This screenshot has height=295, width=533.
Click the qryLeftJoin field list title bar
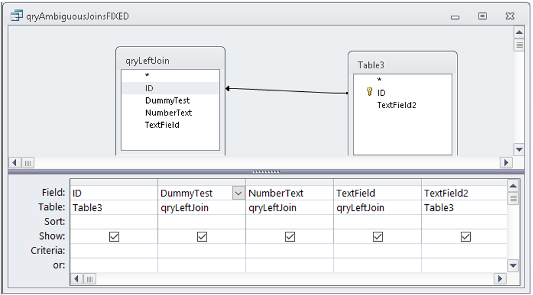tap(170, 60)
